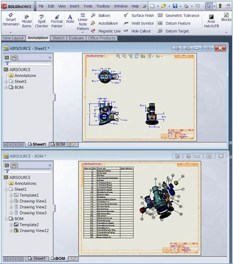Expand Drawing View3 node
233x264 pixels.
pyautogui.click(x=11, y=213)
